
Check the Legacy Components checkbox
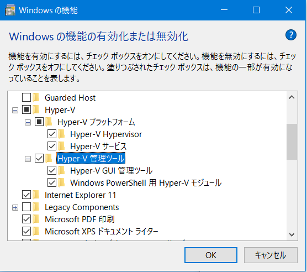click(27, 207)
